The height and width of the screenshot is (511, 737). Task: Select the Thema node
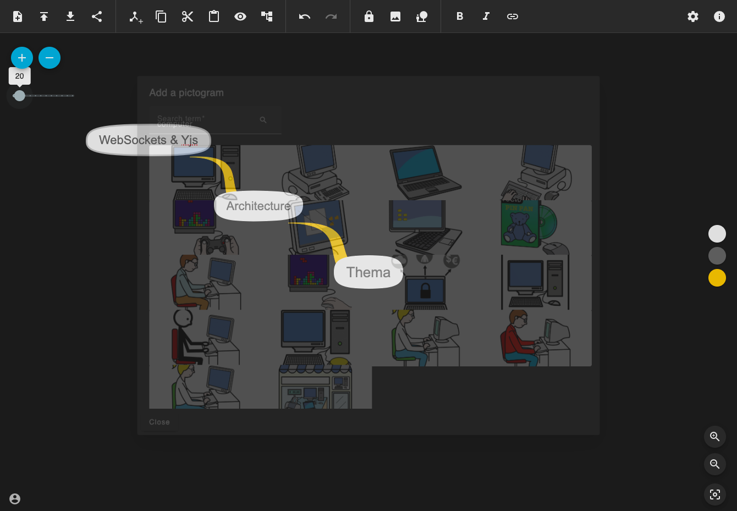(369, 272)
